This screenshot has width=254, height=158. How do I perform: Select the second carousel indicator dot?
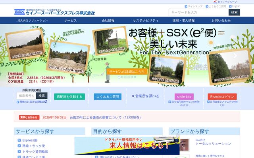(x=122, y=77)
